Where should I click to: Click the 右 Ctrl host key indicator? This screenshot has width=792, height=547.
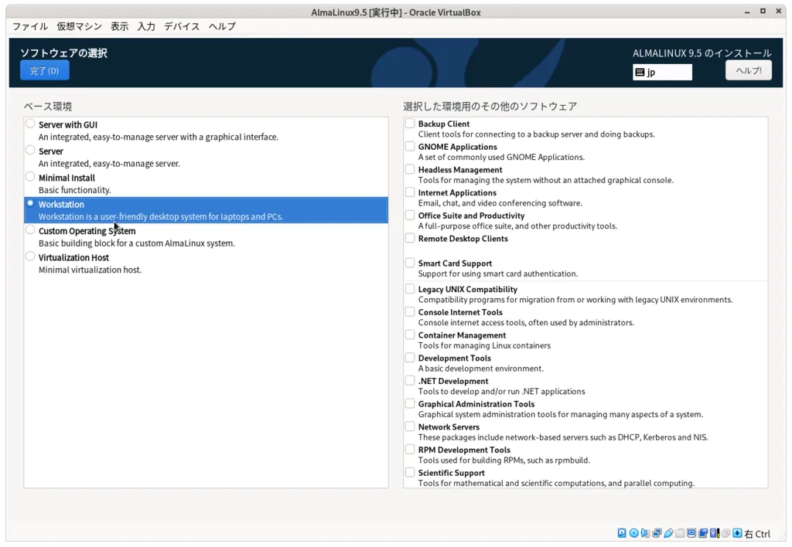(756, 533)
